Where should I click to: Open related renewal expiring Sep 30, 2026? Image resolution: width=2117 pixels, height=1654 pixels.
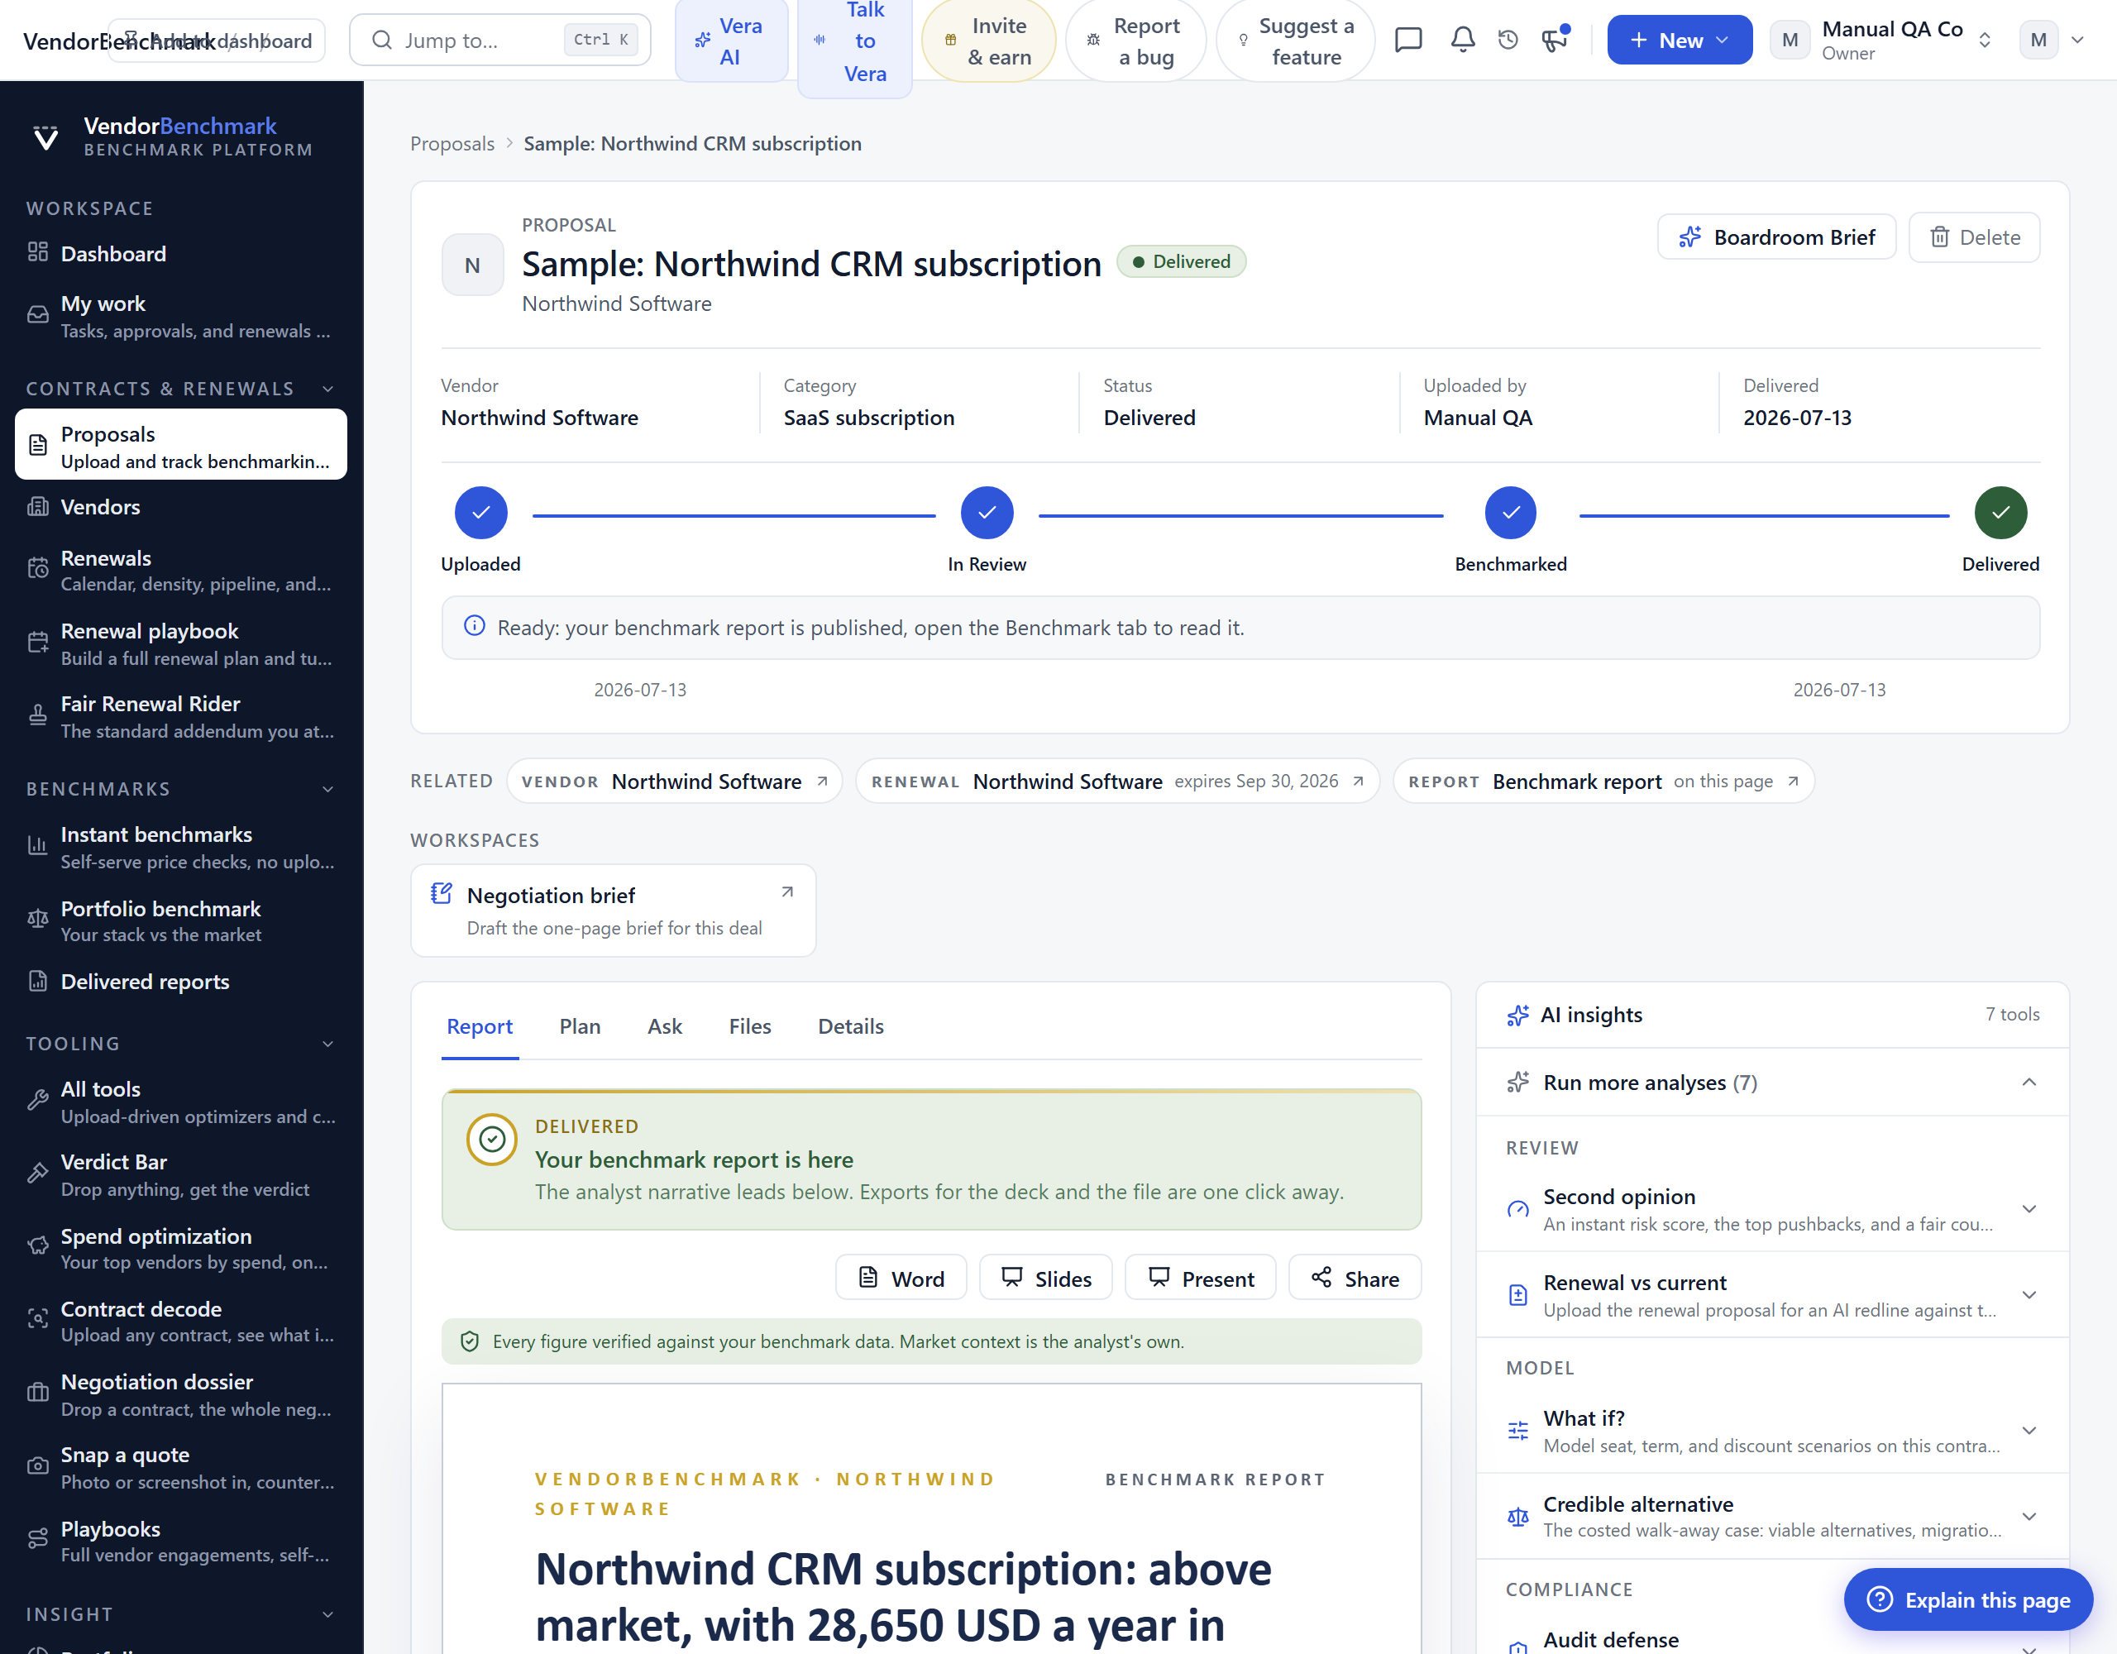(1116, 781)
